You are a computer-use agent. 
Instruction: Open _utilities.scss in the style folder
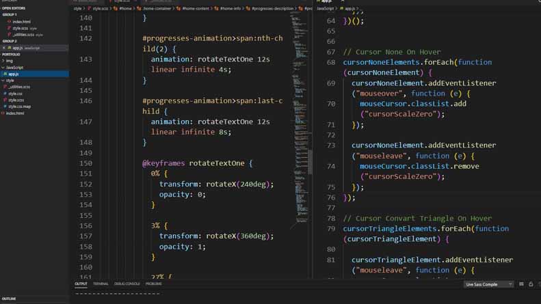click(19, 87)
